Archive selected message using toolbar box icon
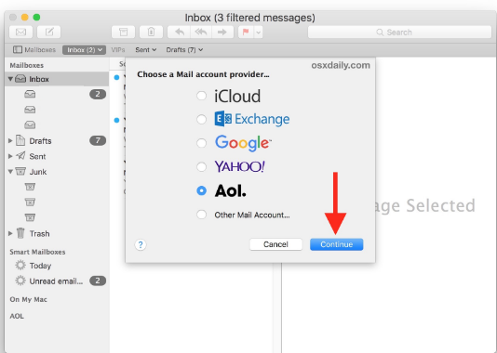The height and width of the screenshot is (353, 497). pyautogui.click(x=123, y=32)
